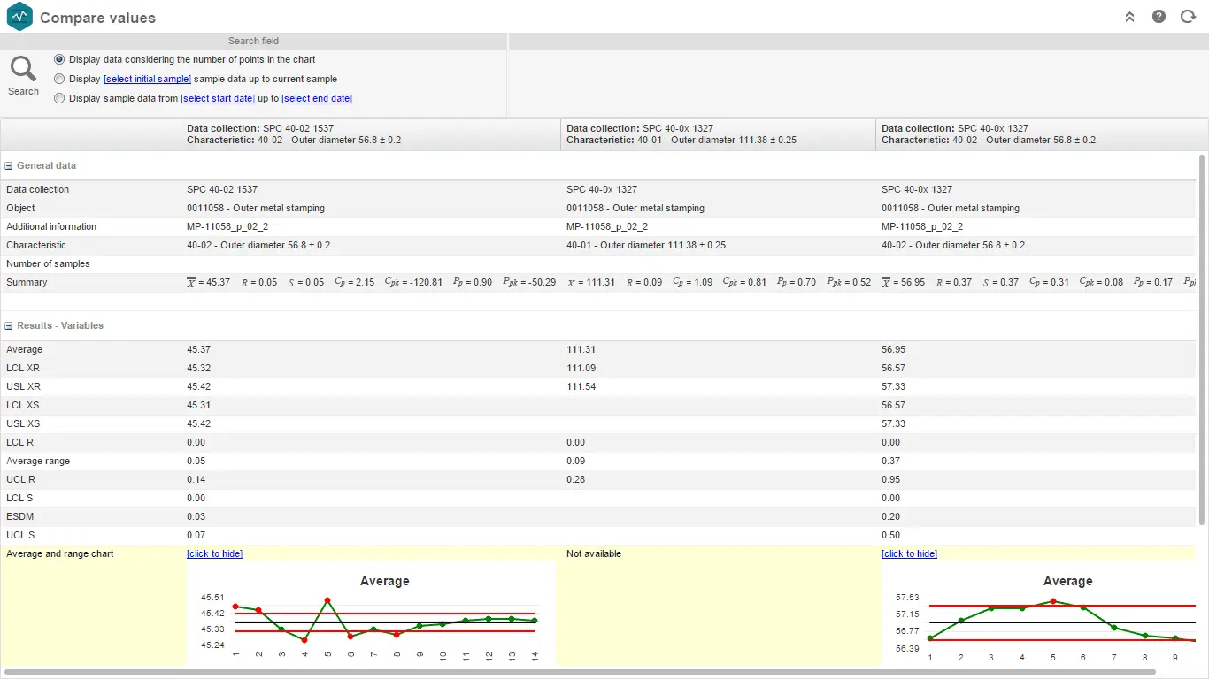Hide the rightmost Average chart via [click to hide]
The image size is (1209, 679).
[909, 553]
